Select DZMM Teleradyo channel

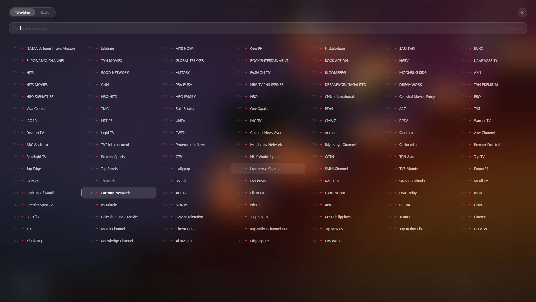click(193, 217)
